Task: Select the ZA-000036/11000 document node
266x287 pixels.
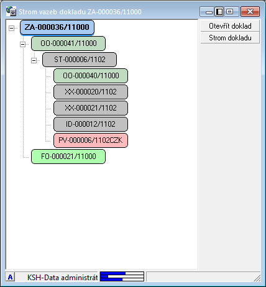Action: [57, 27]
